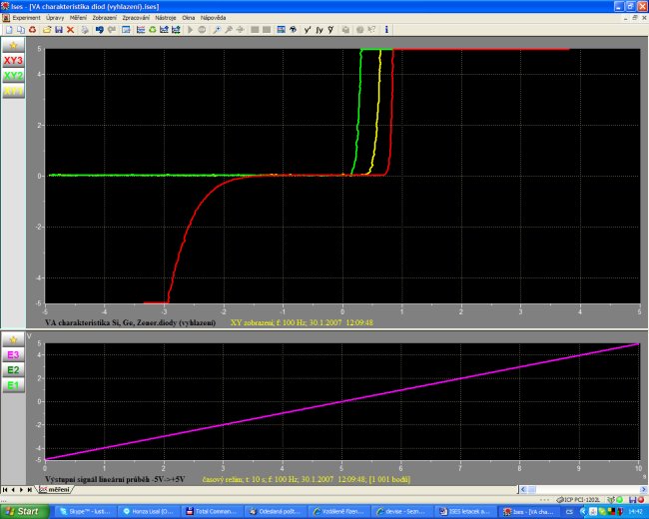Click the blue display panel icon
This screenshot has height=519, width=649.
point(281,30)
